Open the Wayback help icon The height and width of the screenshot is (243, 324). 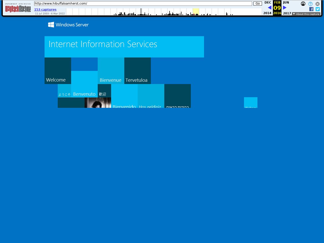click(310, 4)
